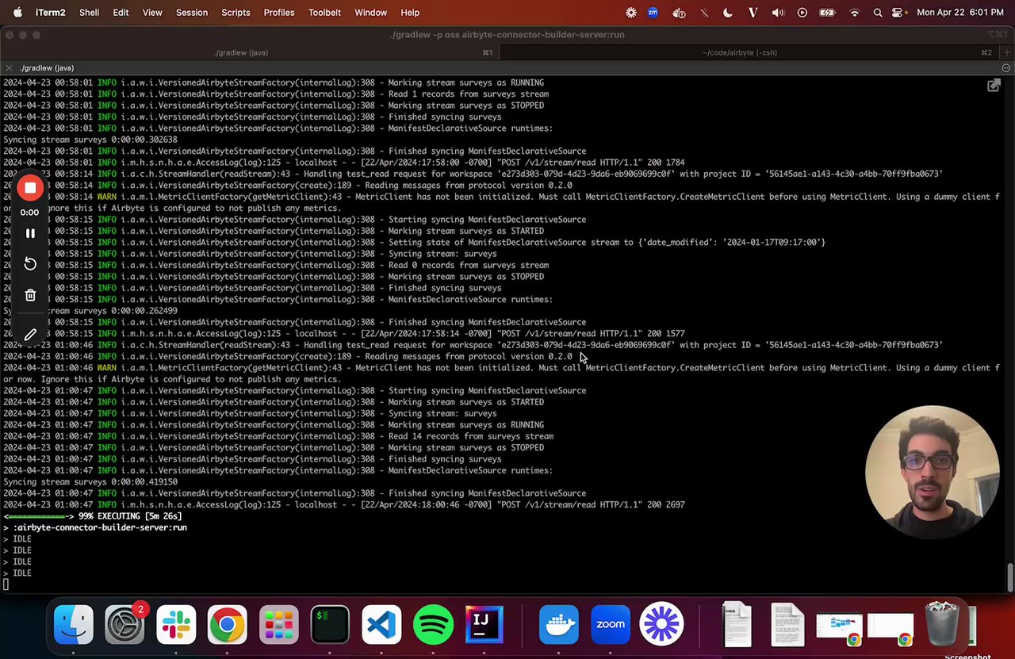Click the Loom camera bubble of the presenter

932,472
